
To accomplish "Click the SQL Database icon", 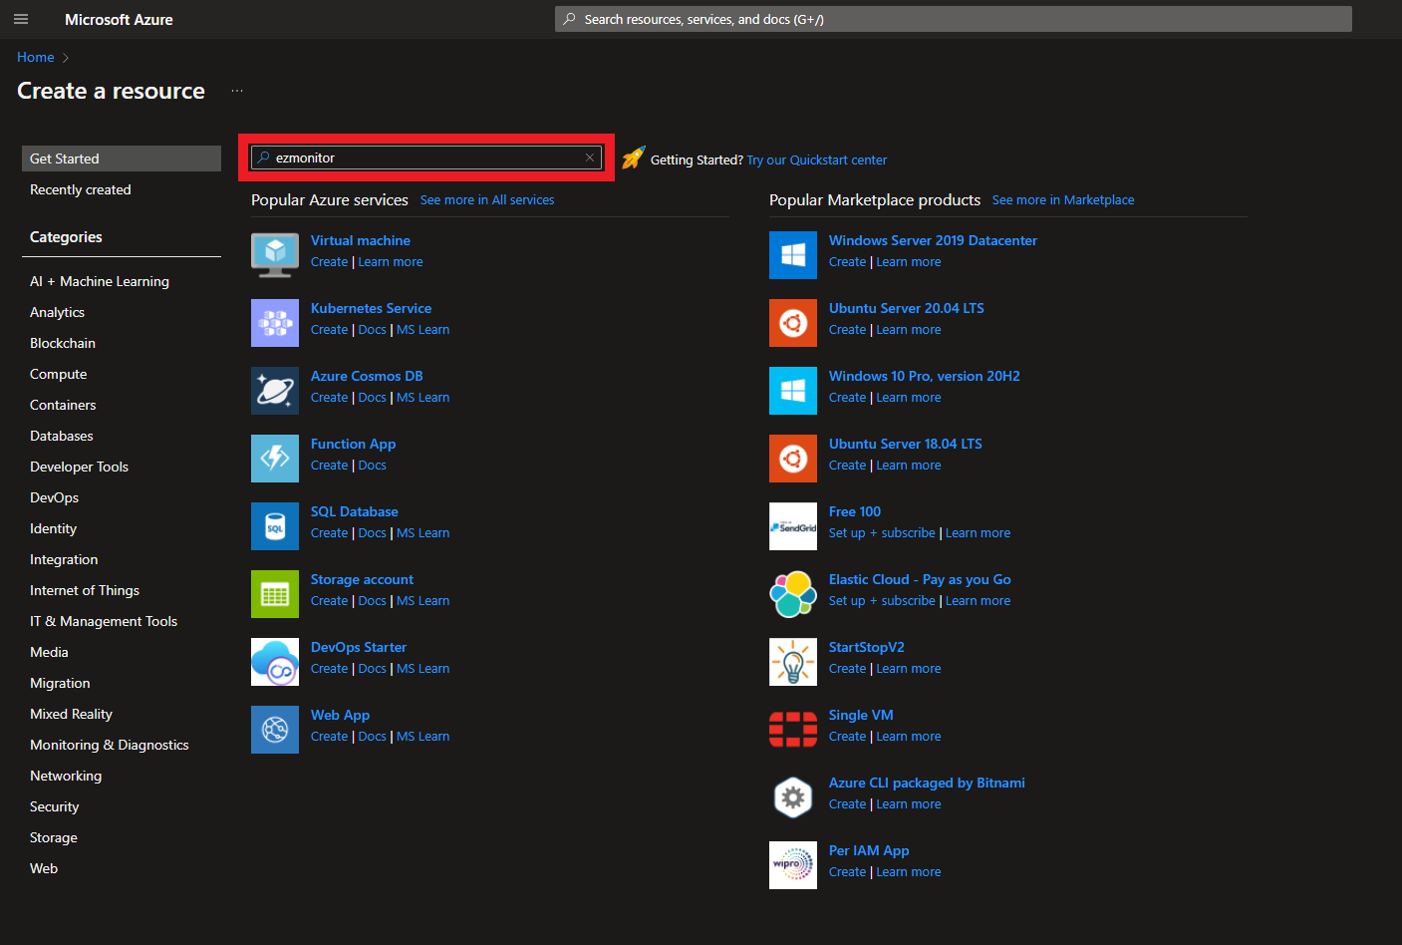I will click(275, 526).
